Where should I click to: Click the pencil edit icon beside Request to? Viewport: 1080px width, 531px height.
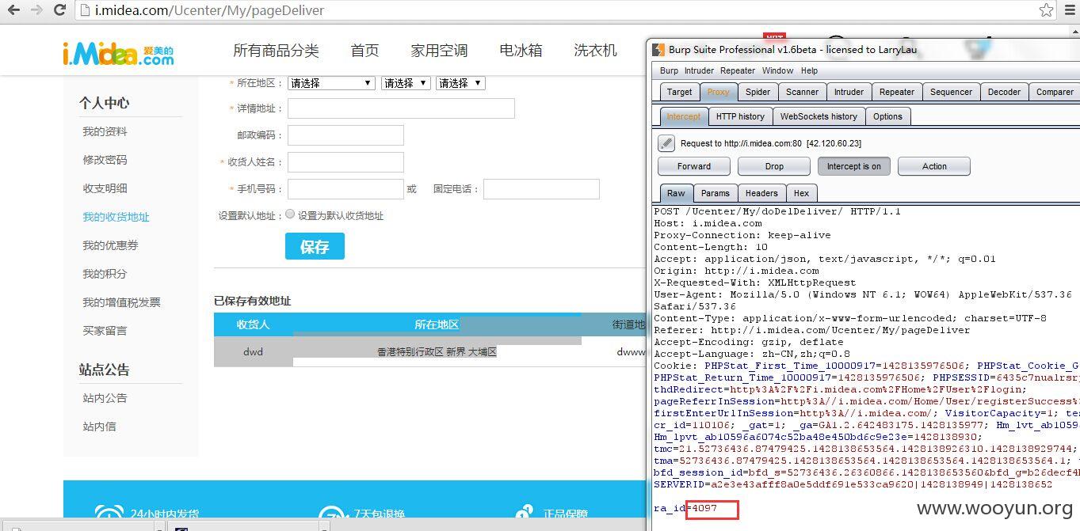pyautogui.click(x=666, y=143)
